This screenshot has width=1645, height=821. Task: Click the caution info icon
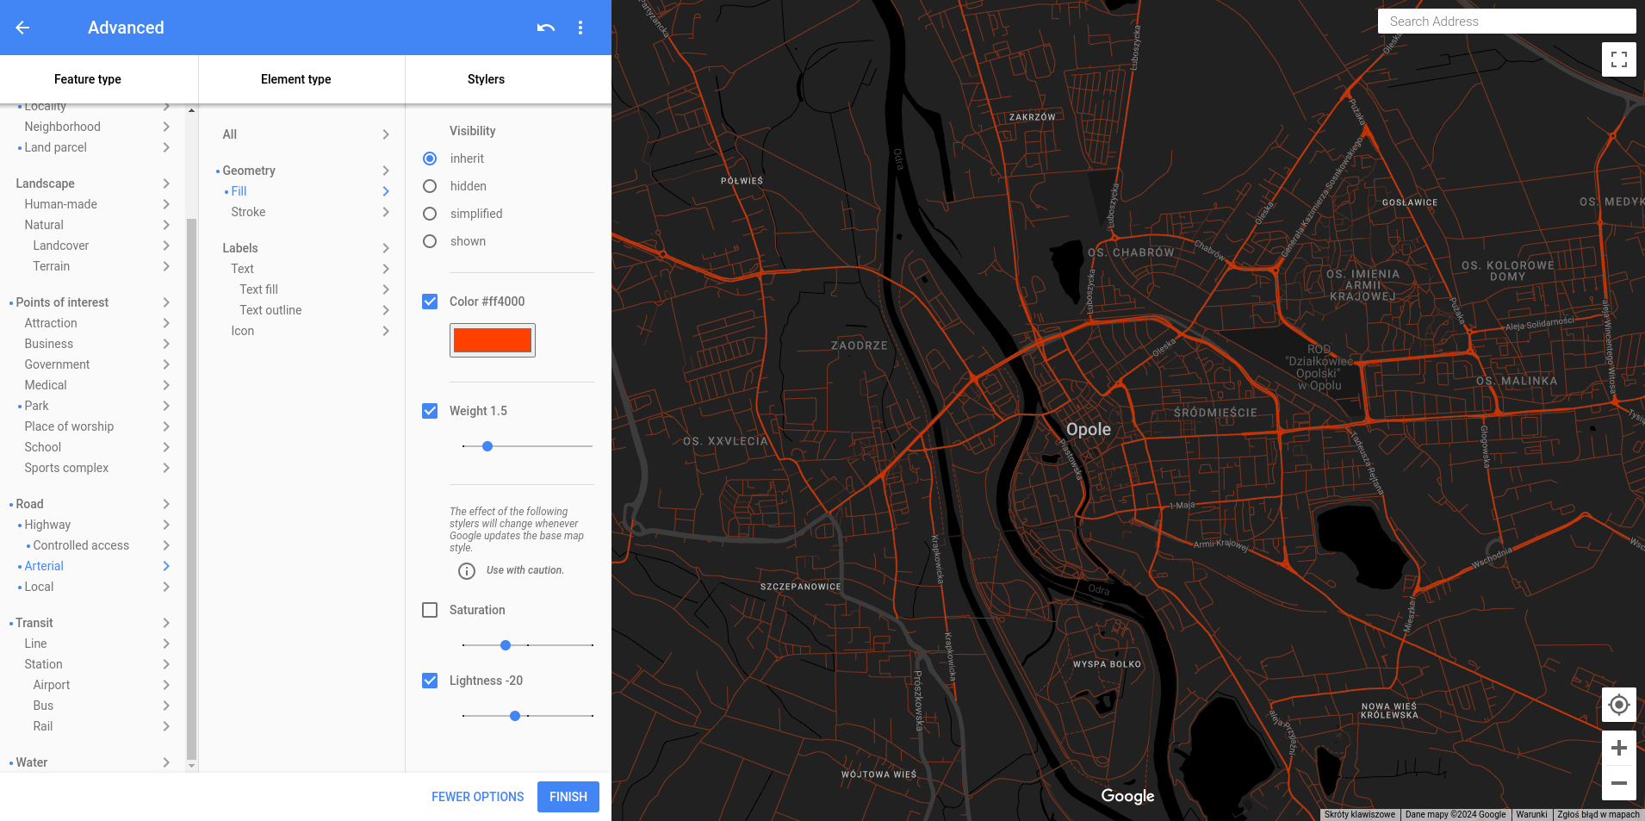467,570
